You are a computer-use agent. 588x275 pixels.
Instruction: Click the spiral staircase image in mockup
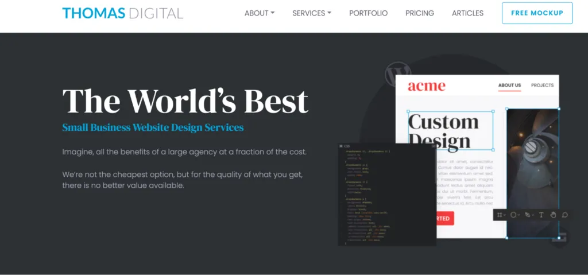coord(532,173)
